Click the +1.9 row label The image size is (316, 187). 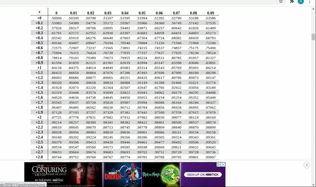click(39, 112)
